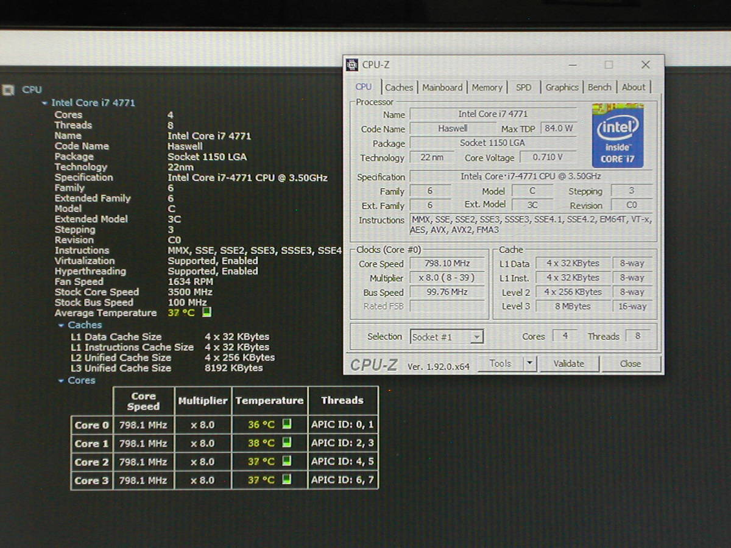Click the Tools button
Image resolution: width=731 pixels, height=548 pixels.
pos(500,364)
